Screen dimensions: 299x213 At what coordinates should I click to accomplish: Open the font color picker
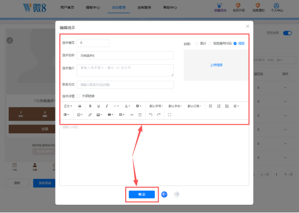tap(127, 106)
